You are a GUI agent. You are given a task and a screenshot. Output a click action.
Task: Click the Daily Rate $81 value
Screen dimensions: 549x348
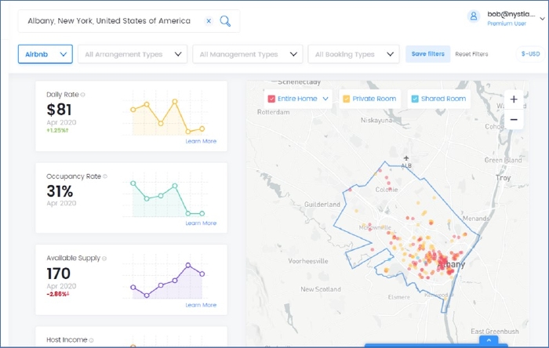click(x=59, y=110)
